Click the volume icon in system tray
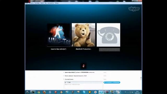 click(x=132, y=92)
